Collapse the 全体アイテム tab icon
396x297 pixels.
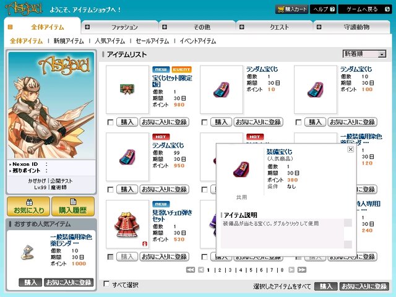point(10,27)
